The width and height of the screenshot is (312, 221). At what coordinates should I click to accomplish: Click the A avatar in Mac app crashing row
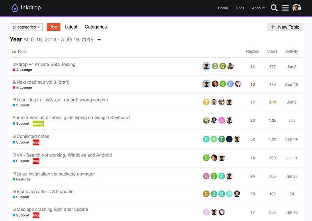[x=206, y=212]
